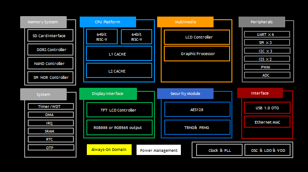Click the TRNG & PRNG block
This screenshot has width=308, height=172.
197,127
